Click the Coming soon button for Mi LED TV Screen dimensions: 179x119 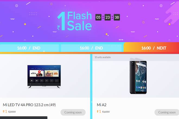(x=73, y=112)
